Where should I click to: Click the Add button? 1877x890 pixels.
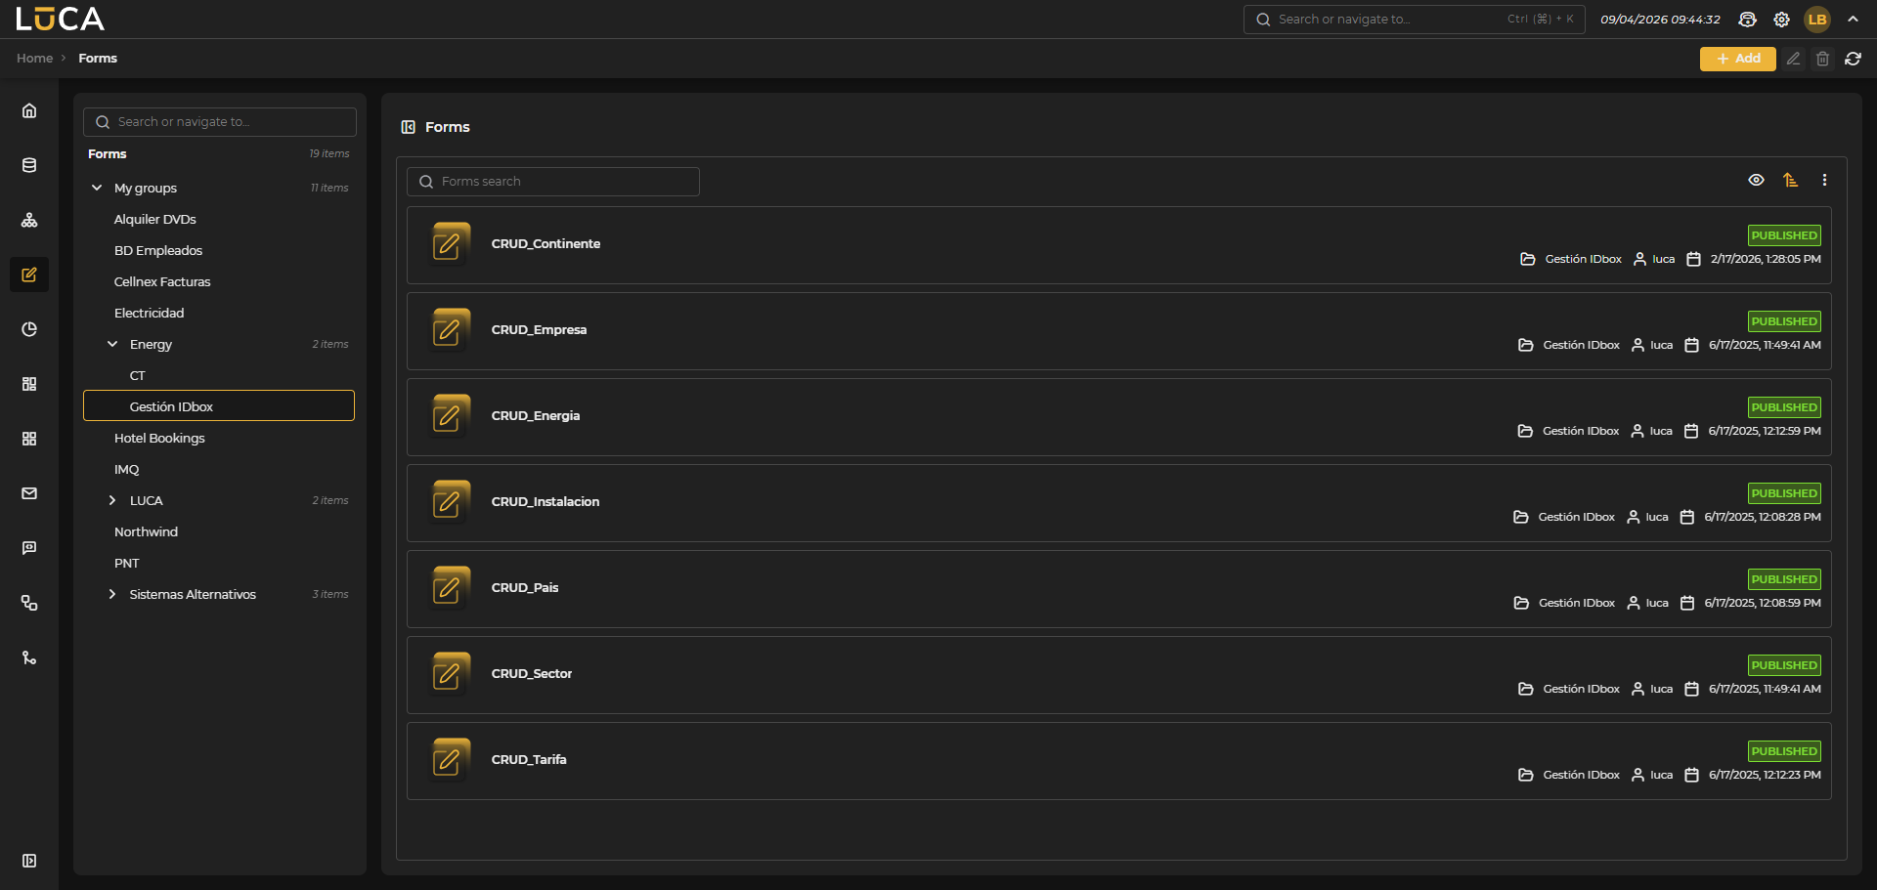(1737, 59)
